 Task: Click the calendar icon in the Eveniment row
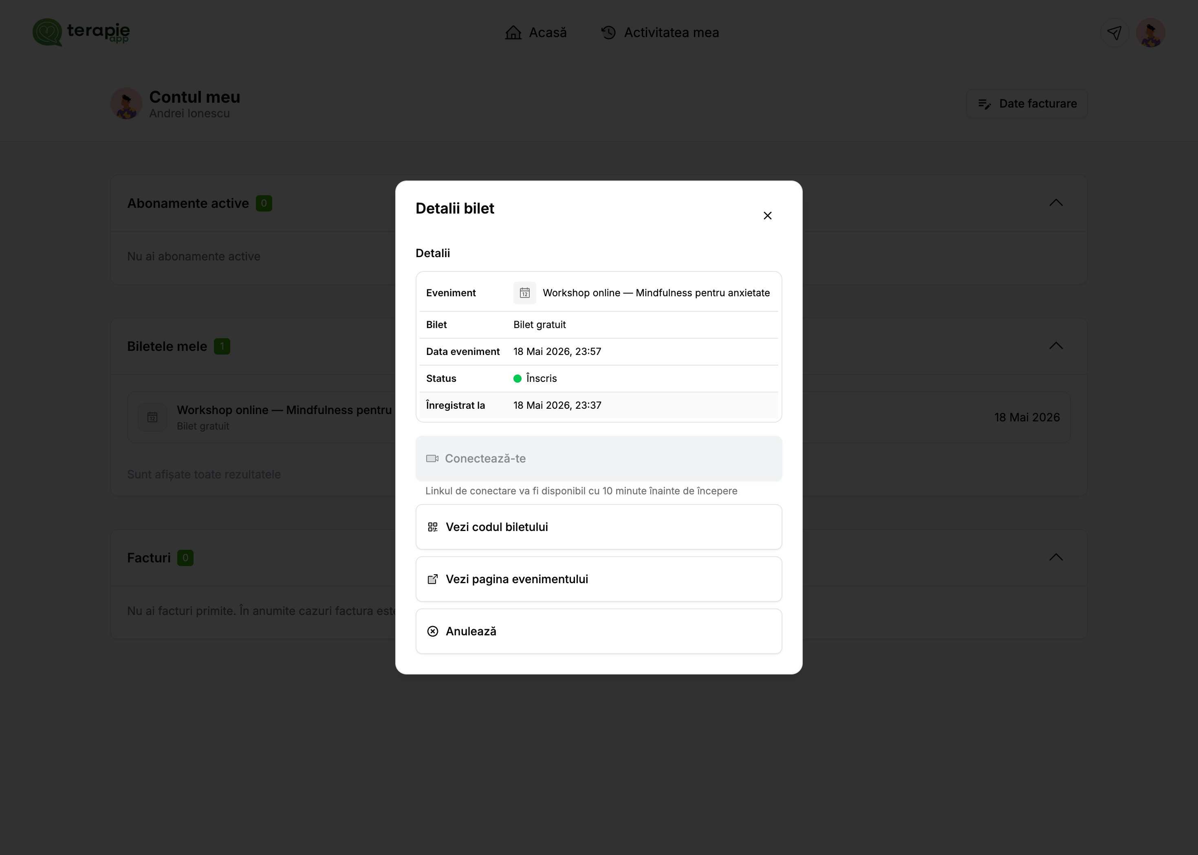525,293
